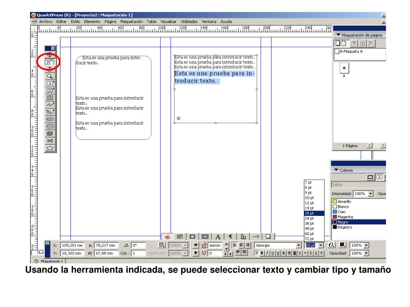Image resolution: width=410 pixels, height=307 pixels.
Task: Open the font size dropdown arrow
Action: pyautogui.click(x=321, y=245)
